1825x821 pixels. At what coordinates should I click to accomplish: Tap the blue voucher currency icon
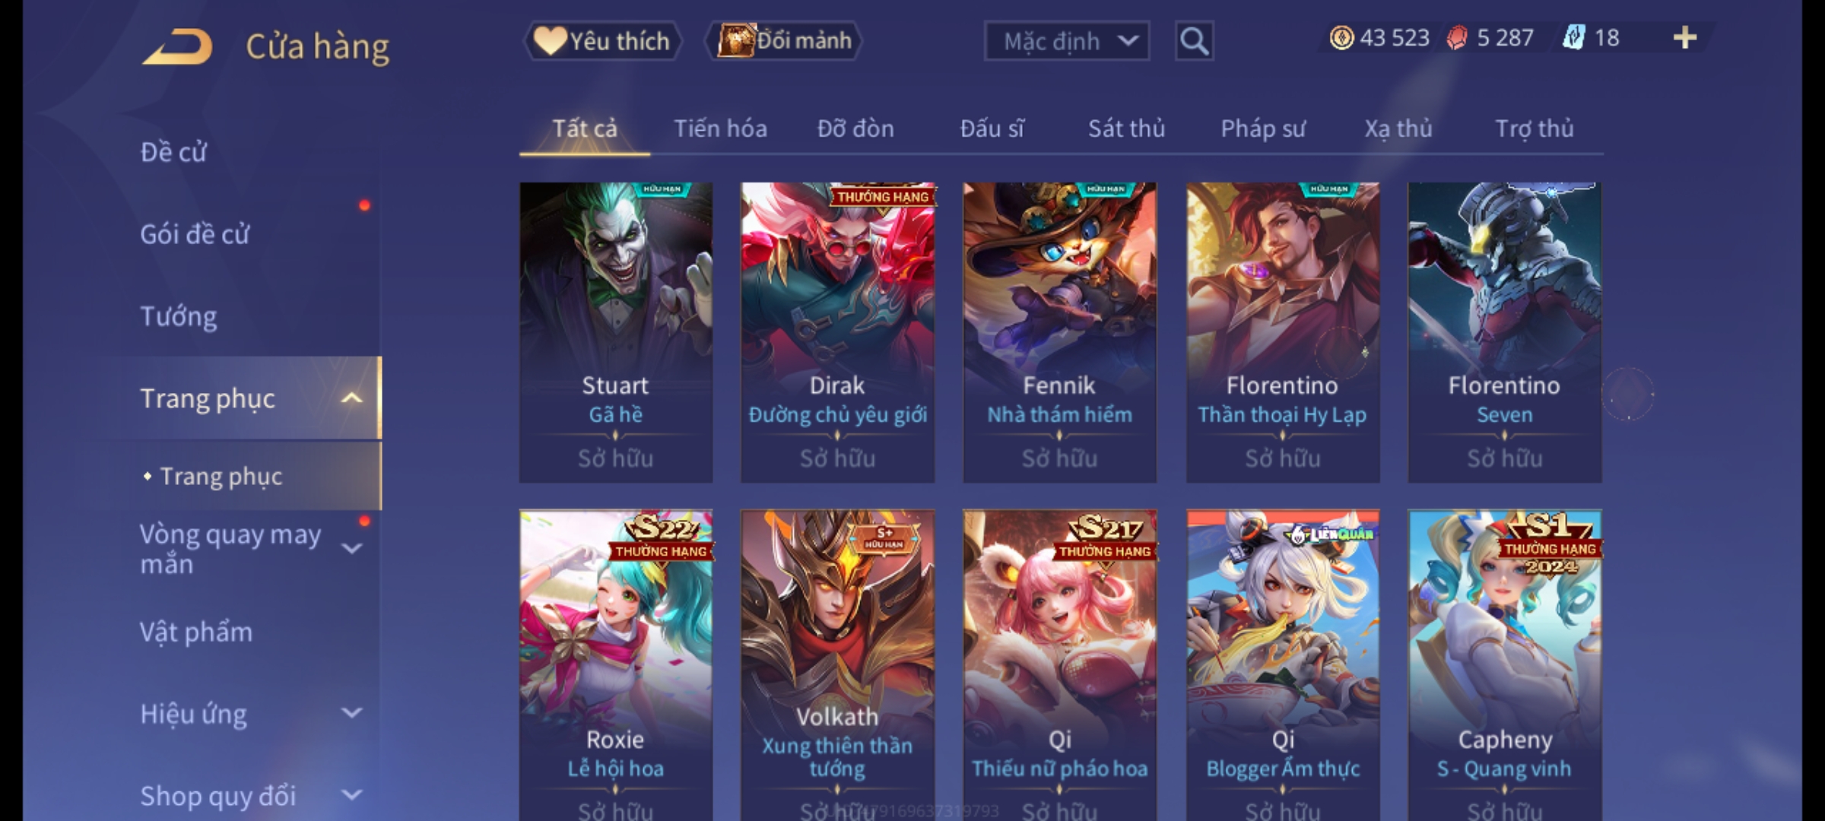pyautogui.click(x=1573, y=37)
